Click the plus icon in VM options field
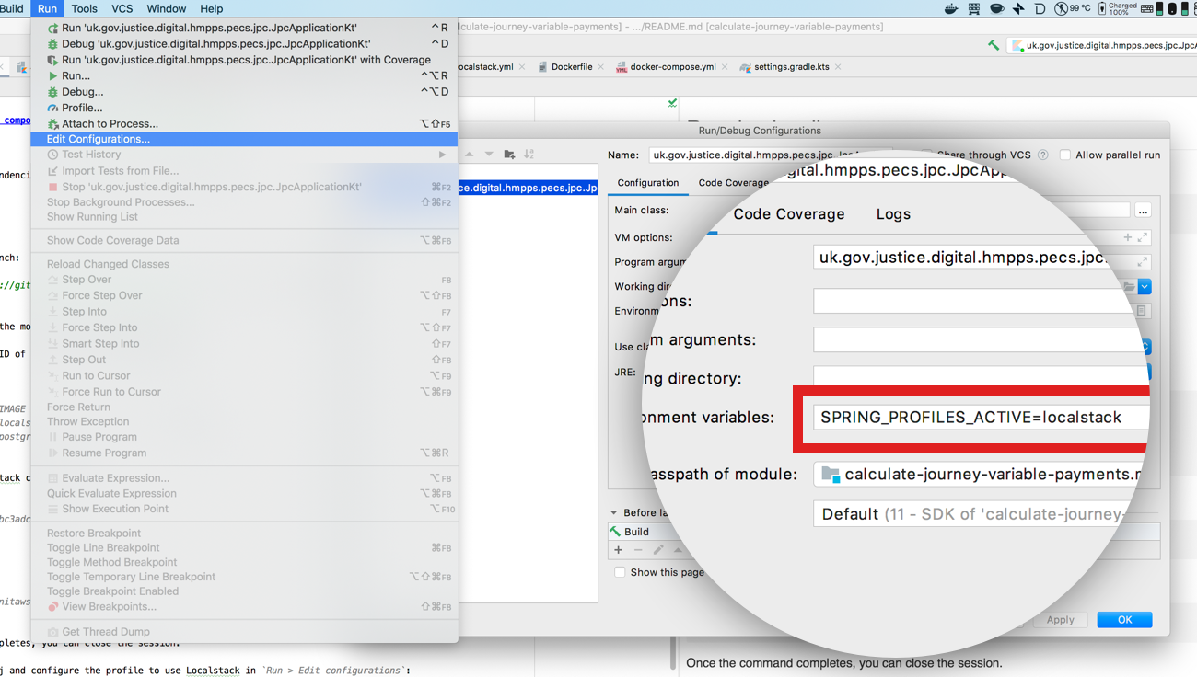Screen dimensions: 1197x677 [1128, 237]
